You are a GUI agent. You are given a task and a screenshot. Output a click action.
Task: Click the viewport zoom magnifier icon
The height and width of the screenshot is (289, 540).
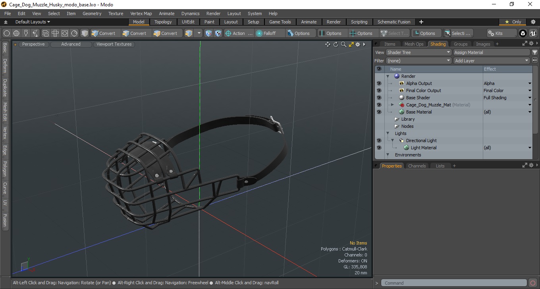tap(343, 44)
